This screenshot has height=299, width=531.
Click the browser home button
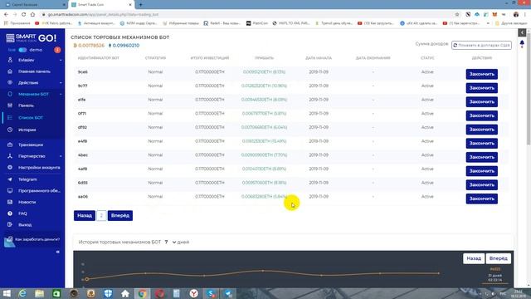coord(32,15)
